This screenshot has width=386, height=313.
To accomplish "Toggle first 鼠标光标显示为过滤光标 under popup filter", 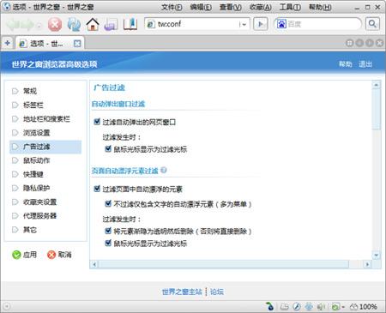I will (x=108, y=148).
